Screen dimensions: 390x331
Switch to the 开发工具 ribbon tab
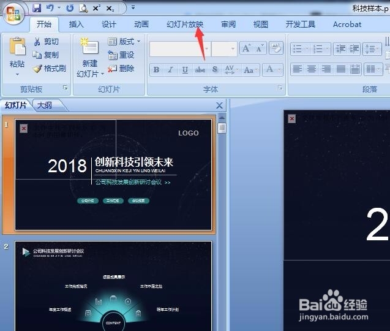click(300, 25)
